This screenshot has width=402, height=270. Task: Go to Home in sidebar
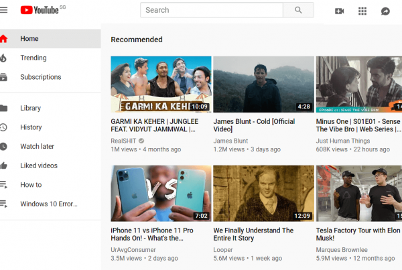(x=50, y=39)
